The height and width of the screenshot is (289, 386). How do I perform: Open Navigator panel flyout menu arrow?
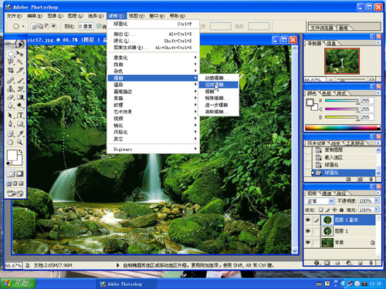coord(378,42)
